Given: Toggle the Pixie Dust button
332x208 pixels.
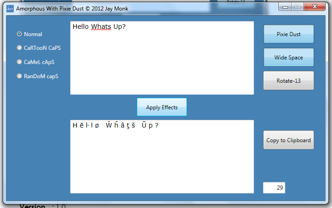Looking at the screenshot, I should point(288,34).
